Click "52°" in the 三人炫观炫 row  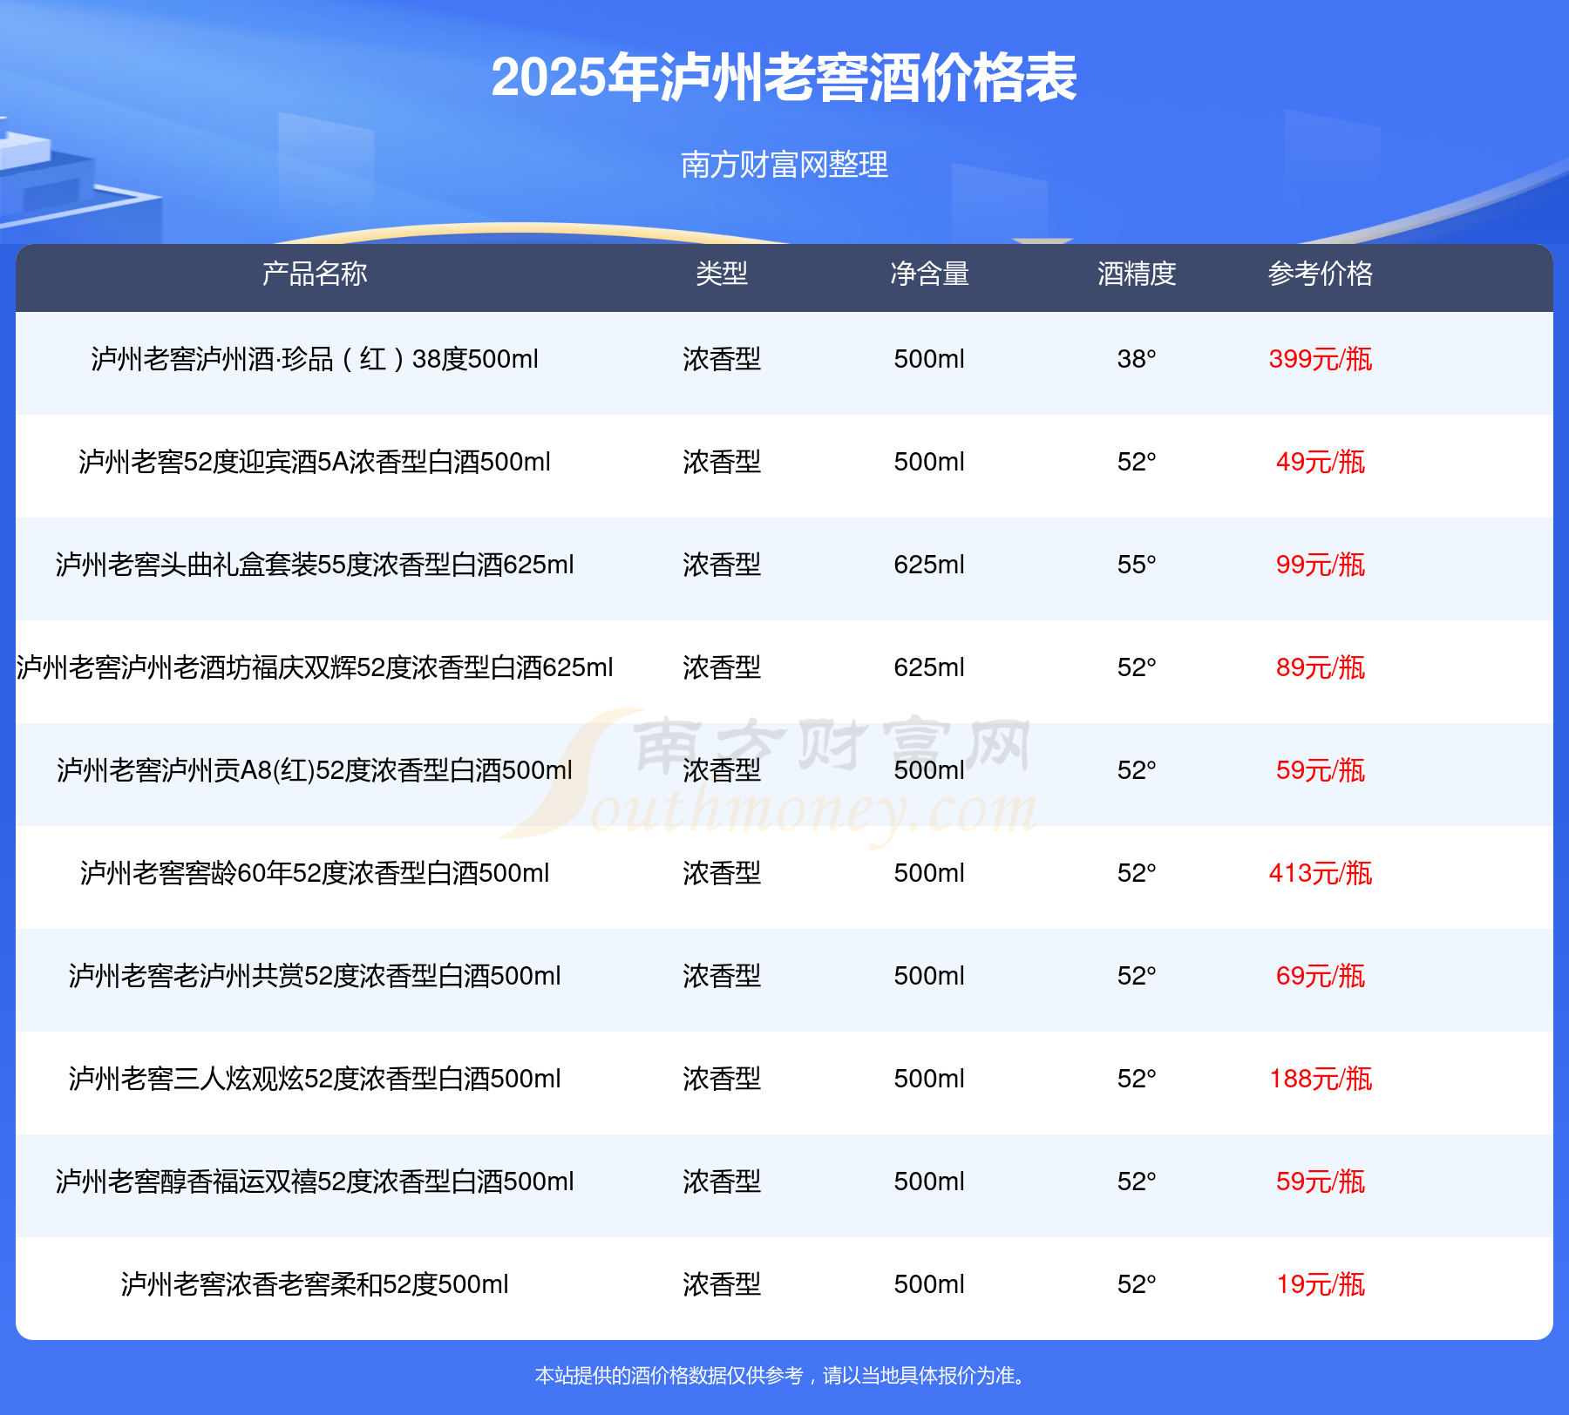point(1137,1079)
